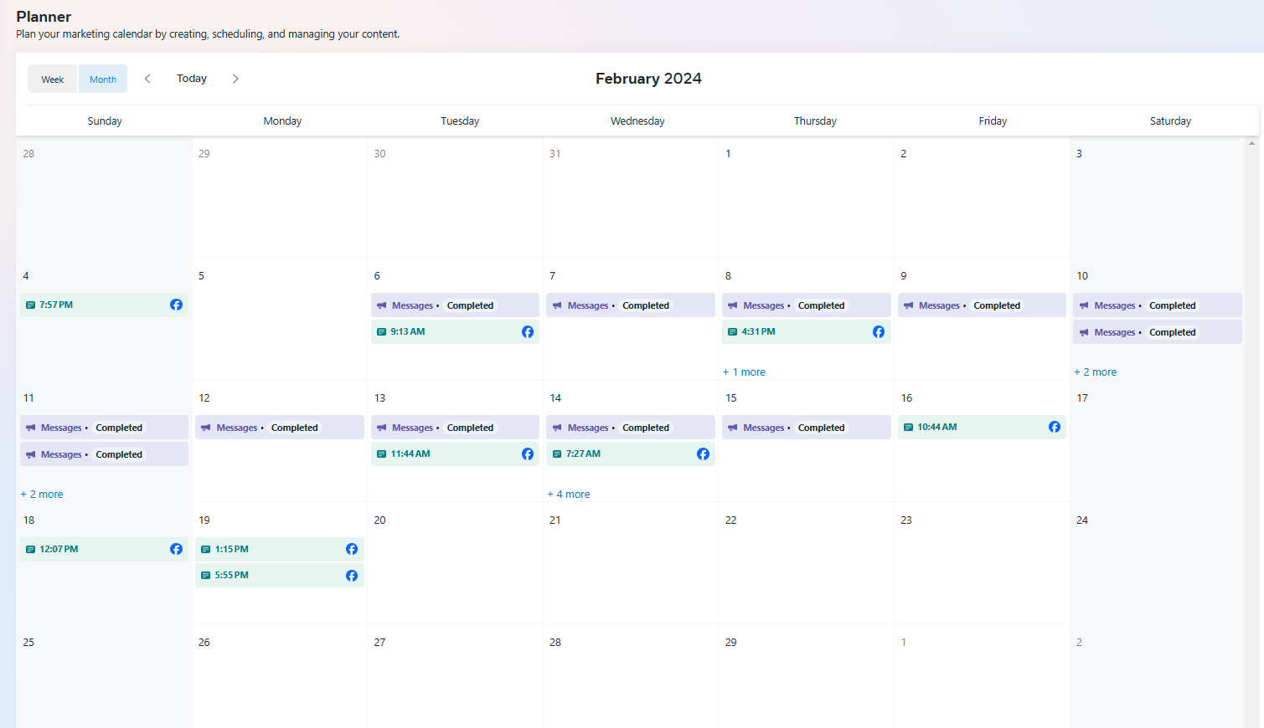This screenshot has width=1264, height=728.
Task: Select the Month view tab
Action: point(103,79)
